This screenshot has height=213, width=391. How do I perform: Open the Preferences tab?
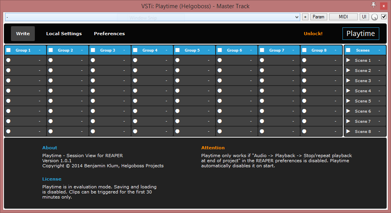[x=109, y=34]
